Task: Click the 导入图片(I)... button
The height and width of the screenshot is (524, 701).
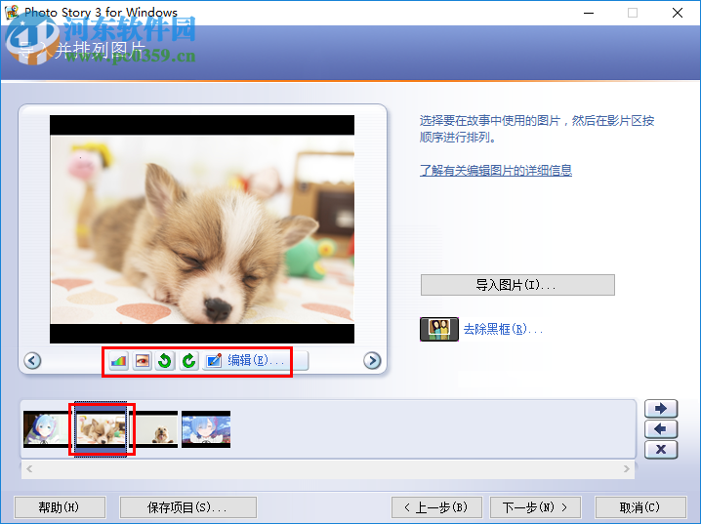Action: (517, 285)
